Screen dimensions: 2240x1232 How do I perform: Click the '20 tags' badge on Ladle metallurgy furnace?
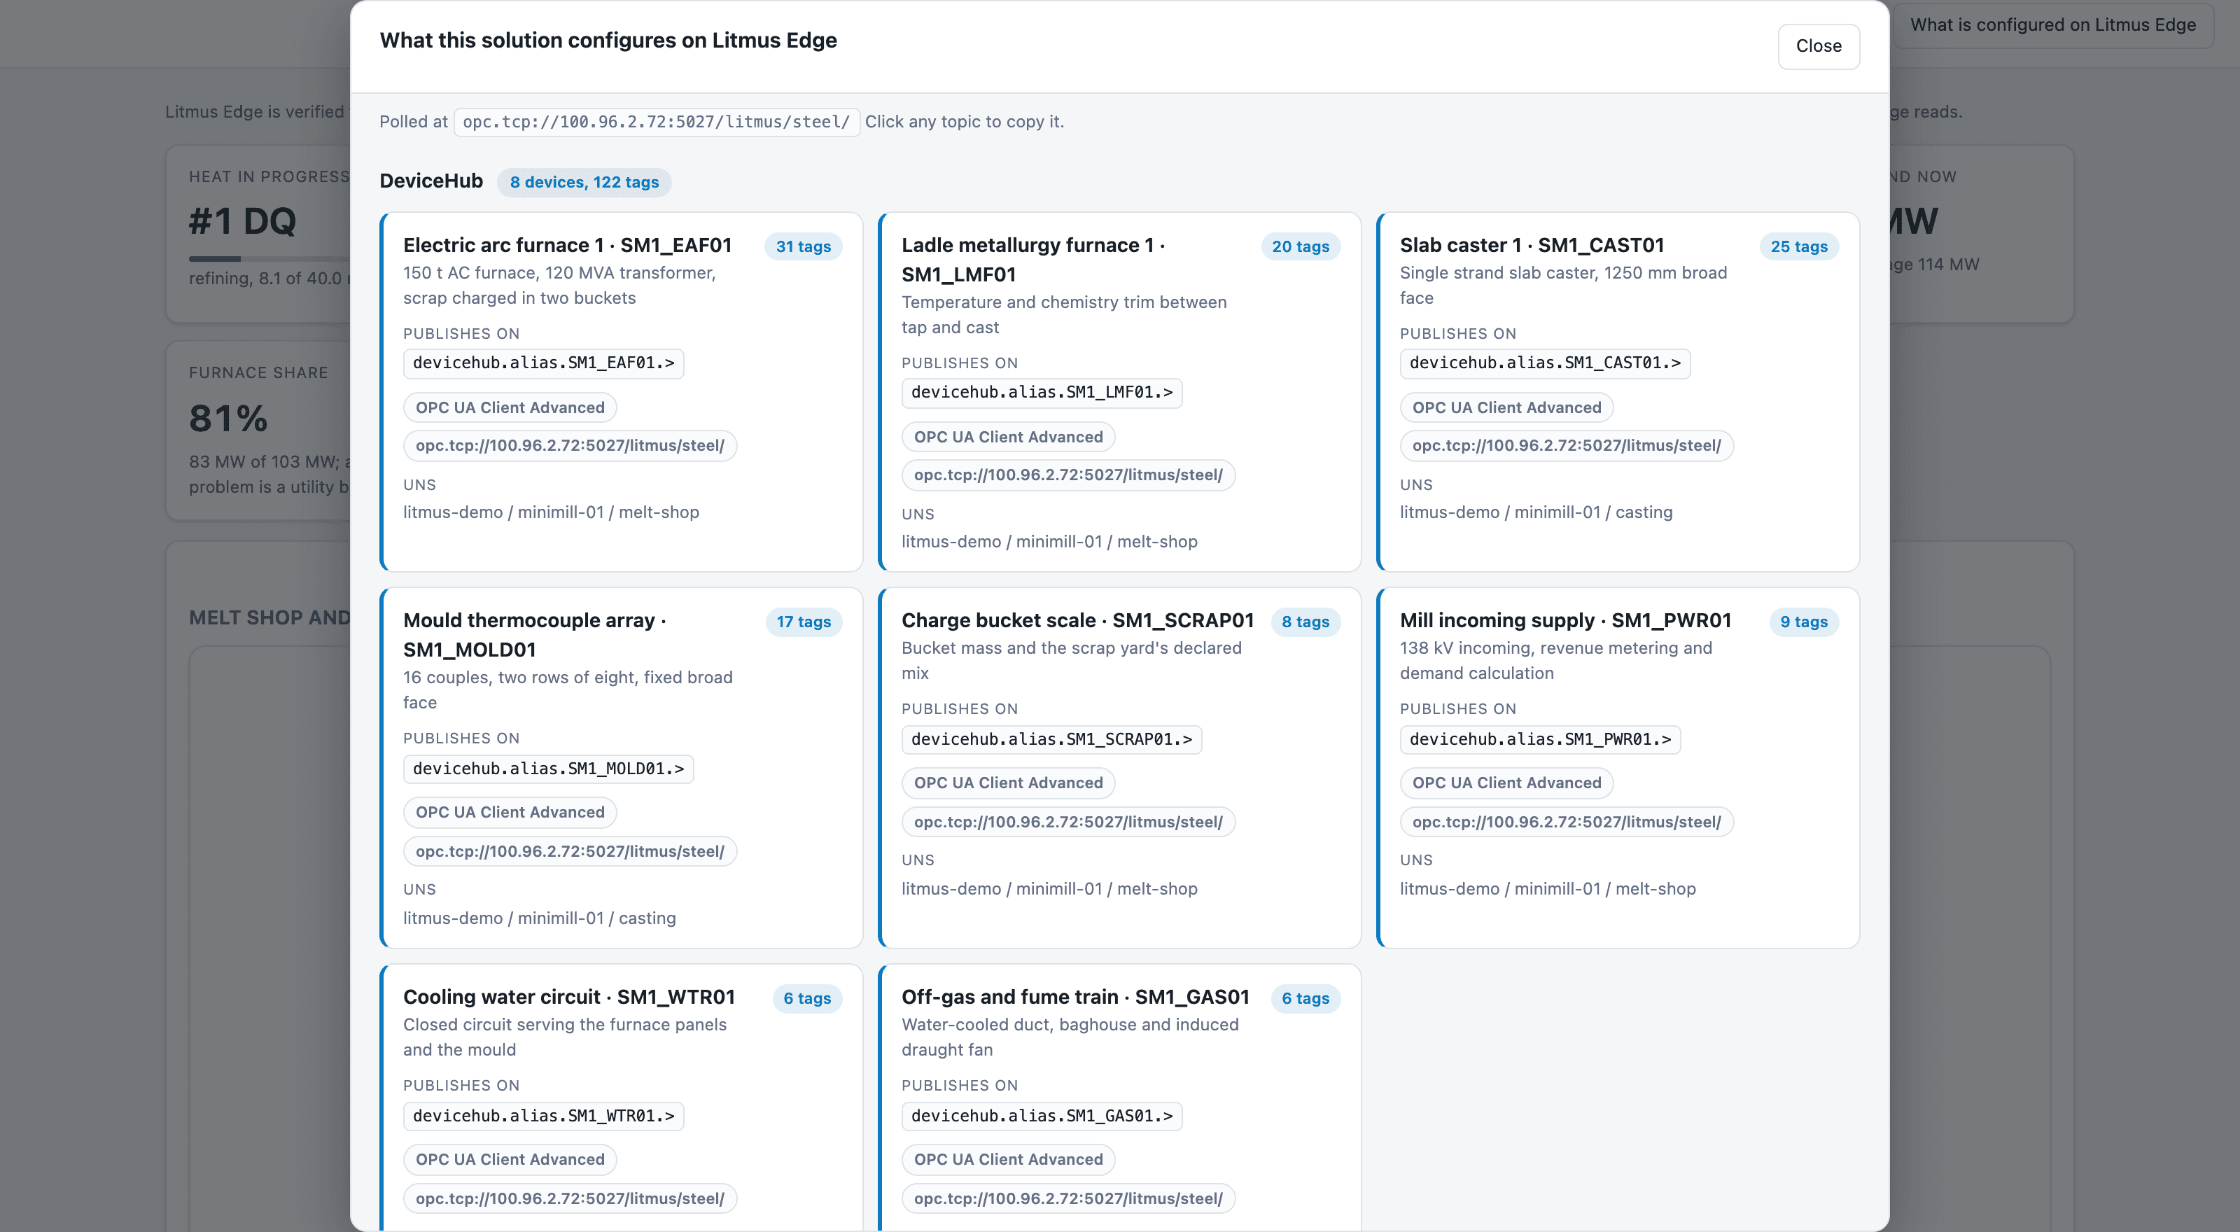click(1301, 247)
